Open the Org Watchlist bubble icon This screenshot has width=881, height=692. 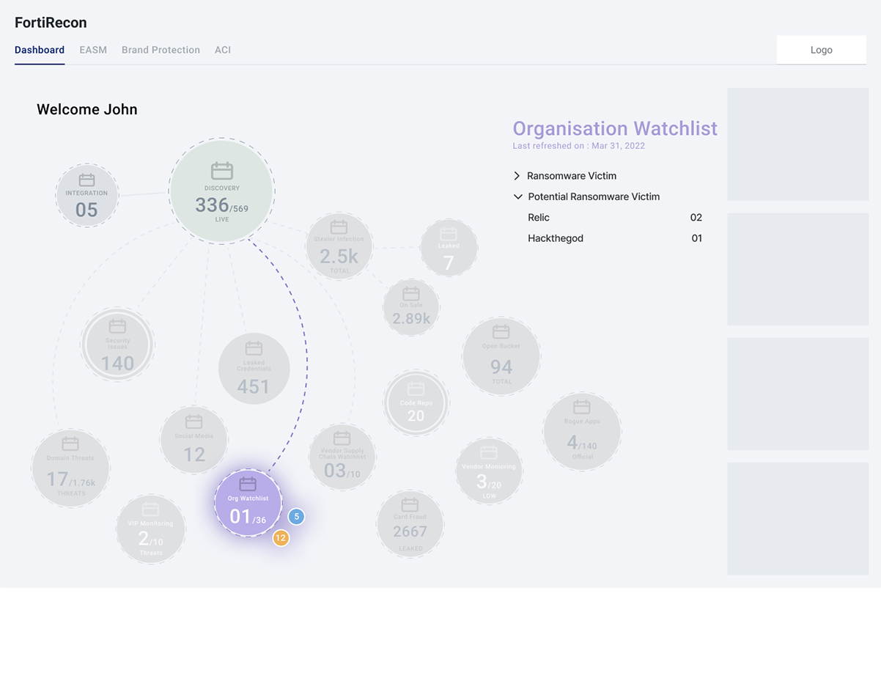248,484
